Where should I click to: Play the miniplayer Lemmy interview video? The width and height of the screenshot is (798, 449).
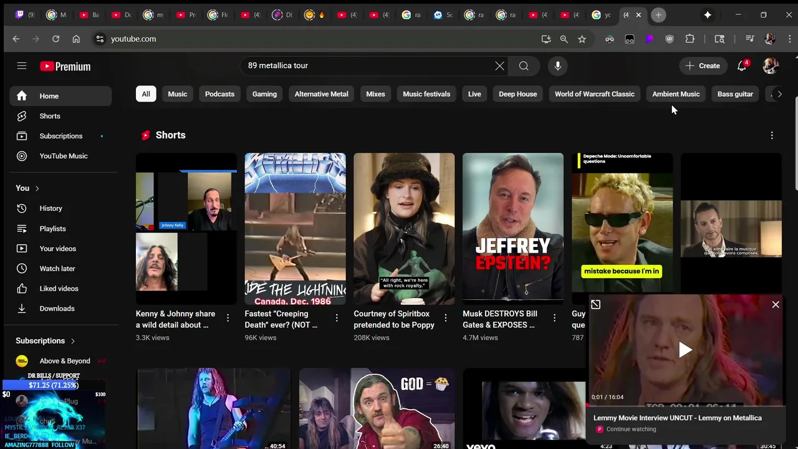click(x=685, y=350)
